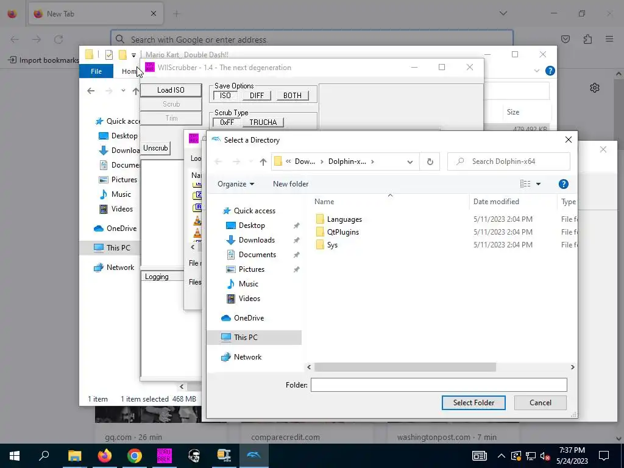Open the Firefox list all tabs dropdown
Screen dimensions: 624x468
tap(503, 13)
